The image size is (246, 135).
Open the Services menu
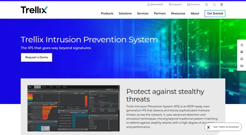tap(143, 13)
